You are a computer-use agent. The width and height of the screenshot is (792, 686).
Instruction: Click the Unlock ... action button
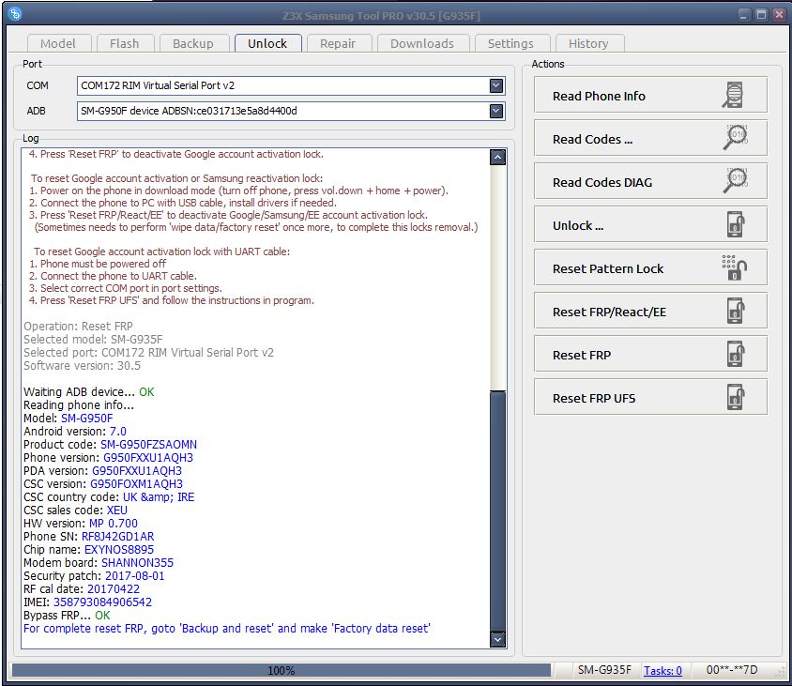(650, 224)
